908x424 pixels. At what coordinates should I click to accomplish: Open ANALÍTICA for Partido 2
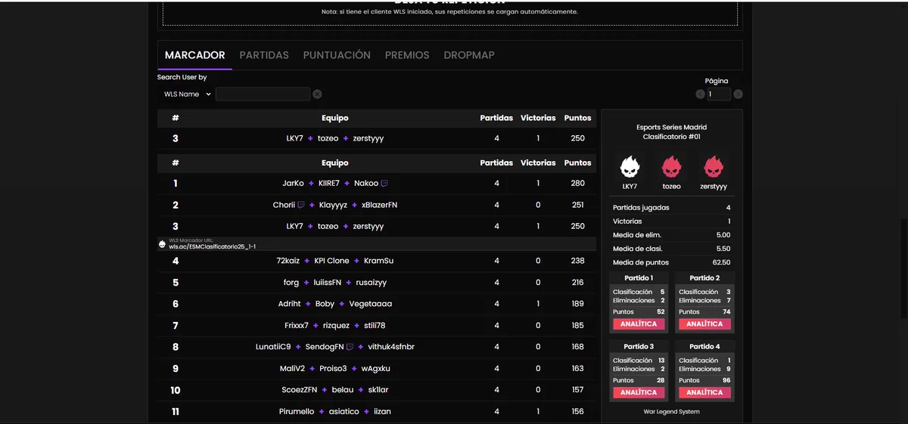[704, 324]
